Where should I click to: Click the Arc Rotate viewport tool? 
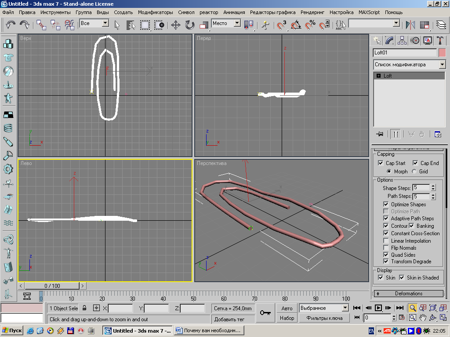[x=433, y=318]
